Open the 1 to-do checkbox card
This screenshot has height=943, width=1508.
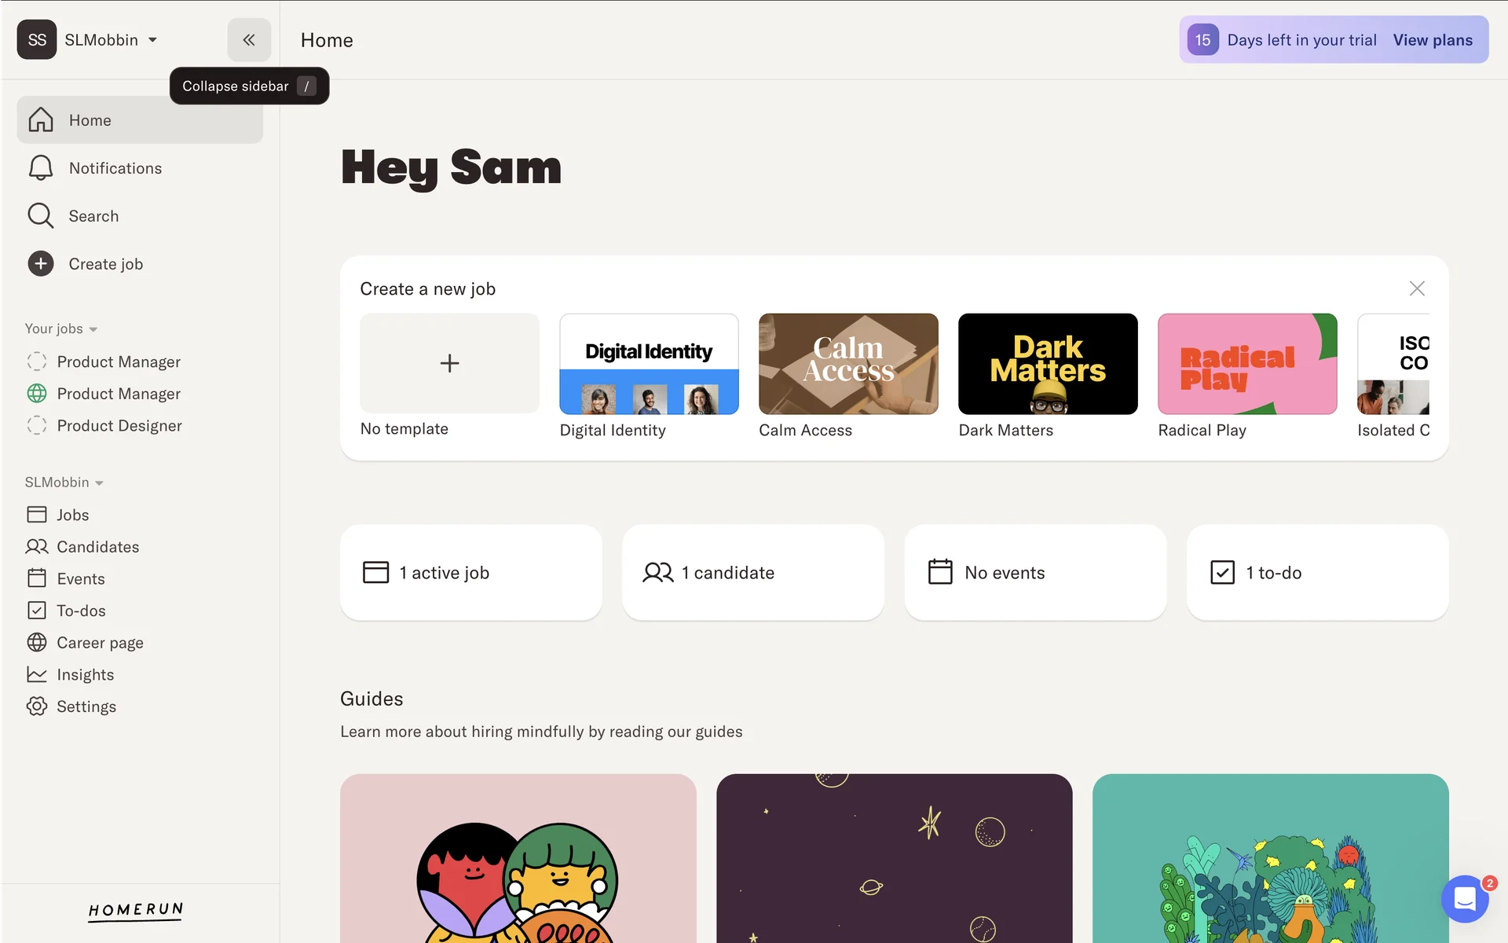1317,573
